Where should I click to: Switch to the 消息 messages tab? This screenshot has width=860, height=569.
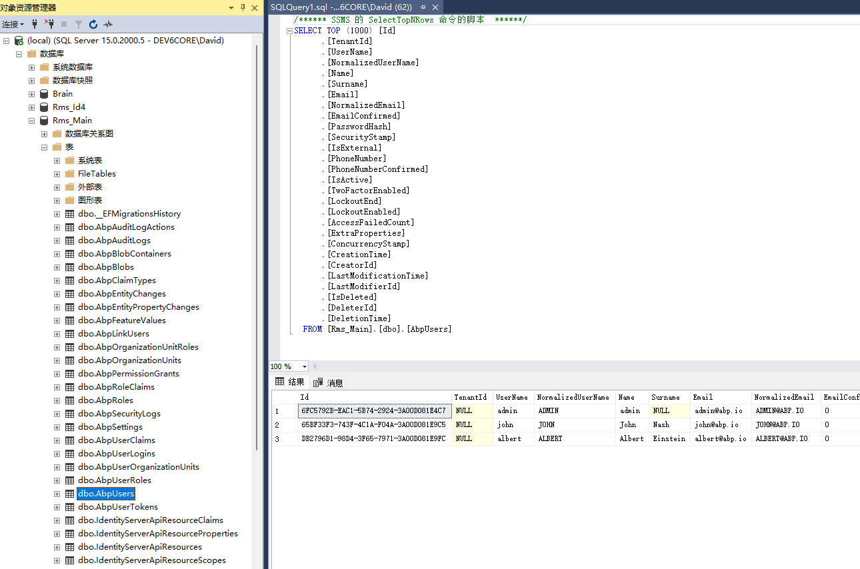(x=329, y=382)
